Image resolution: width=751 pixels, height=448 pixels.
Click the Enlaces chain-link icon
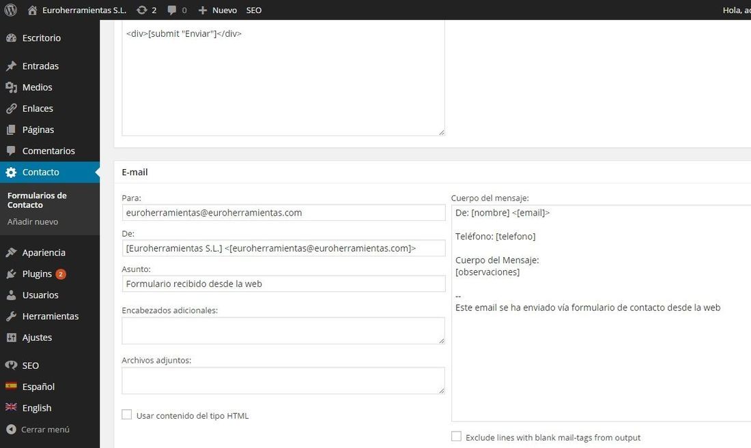coord(11,108)
